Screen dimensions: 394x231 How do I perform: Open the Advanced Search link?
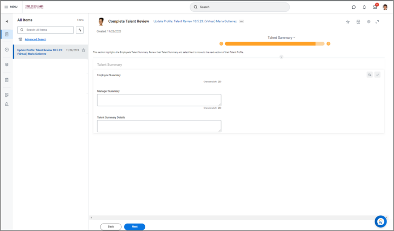[35, 39]
